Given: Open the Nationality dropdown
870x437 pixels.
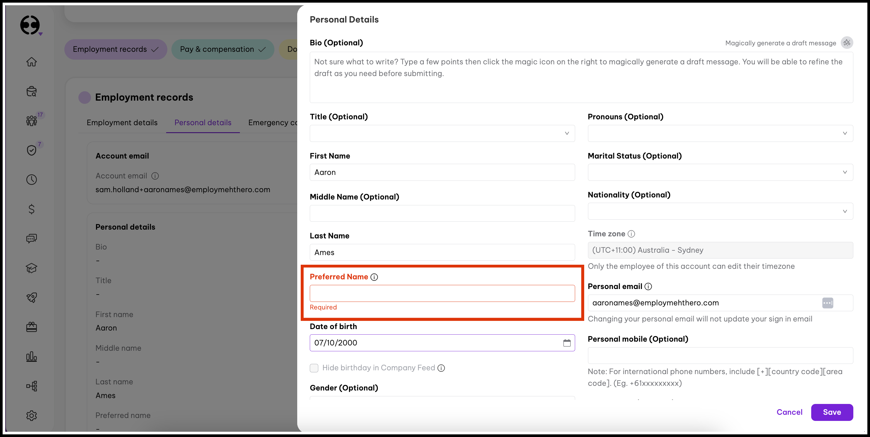Looking at the screenshot, I should (x=720, y=211).
